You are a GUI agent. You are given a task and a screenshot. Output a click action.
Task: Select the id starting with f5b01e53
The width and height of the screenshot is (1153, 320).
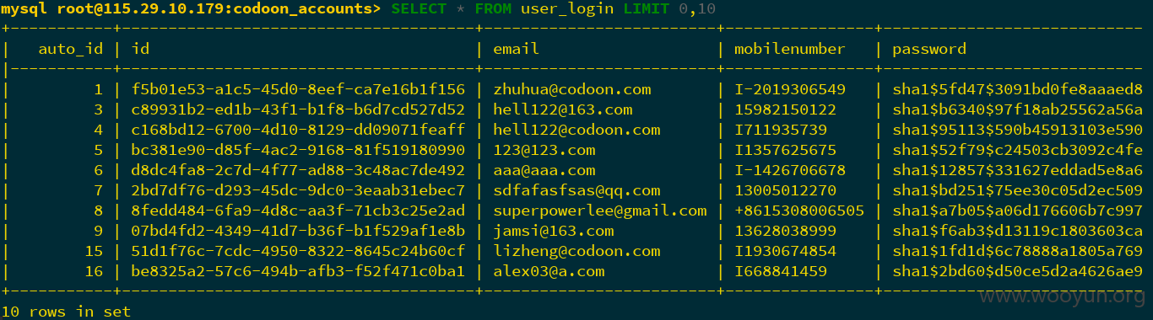pyautogui.click(x=298, y=89)
